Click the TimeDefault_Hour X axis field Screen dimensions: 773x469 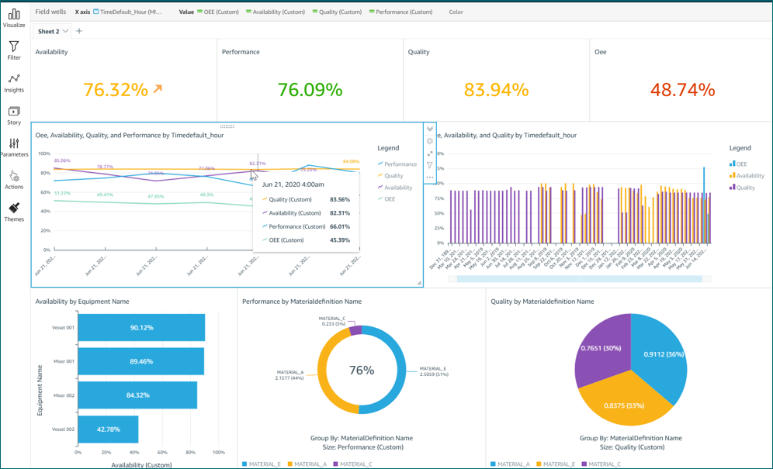point(128,12)
